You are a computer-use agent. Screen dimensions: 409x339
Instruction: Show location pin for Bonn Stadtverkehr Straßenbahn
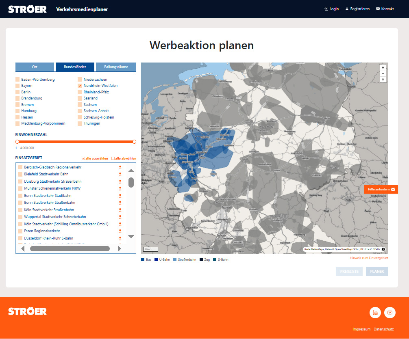(120, 203)
